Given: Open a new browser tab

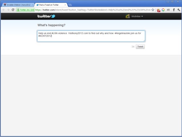Looking at the screenshot, I should [x=70, y=5].
